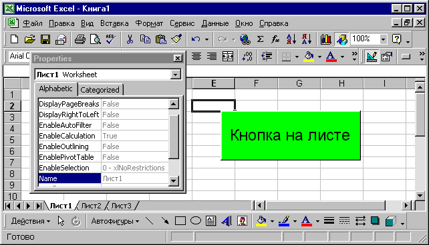The width and height of the screenshot is (429, 245).
Task: Select row 5 header
Action: 12,140
